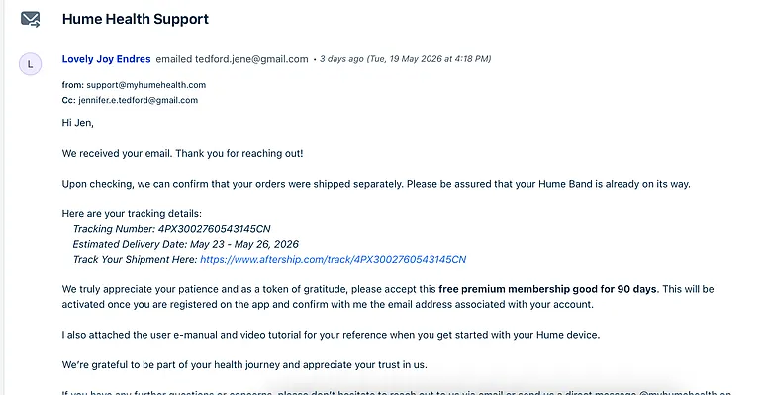Viewport: 766px width, 395px height.
Task: Click bold "free premium membership good for 90 days"
Action: tap(547, 289)
